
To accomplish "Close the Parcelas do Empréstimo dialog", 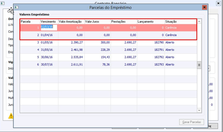I will click(x=204, y=7).
